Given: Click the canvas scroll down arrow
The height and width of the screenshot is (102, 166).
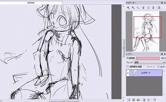Looking at the screenshot, I should point(123,98).
